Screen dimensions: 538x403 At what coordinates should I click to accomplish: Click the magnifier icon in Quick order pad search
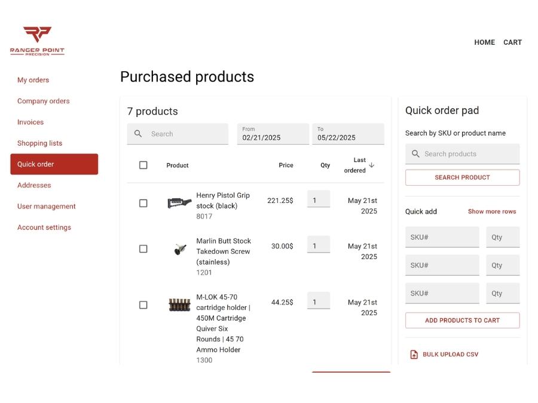pos(415,154)
